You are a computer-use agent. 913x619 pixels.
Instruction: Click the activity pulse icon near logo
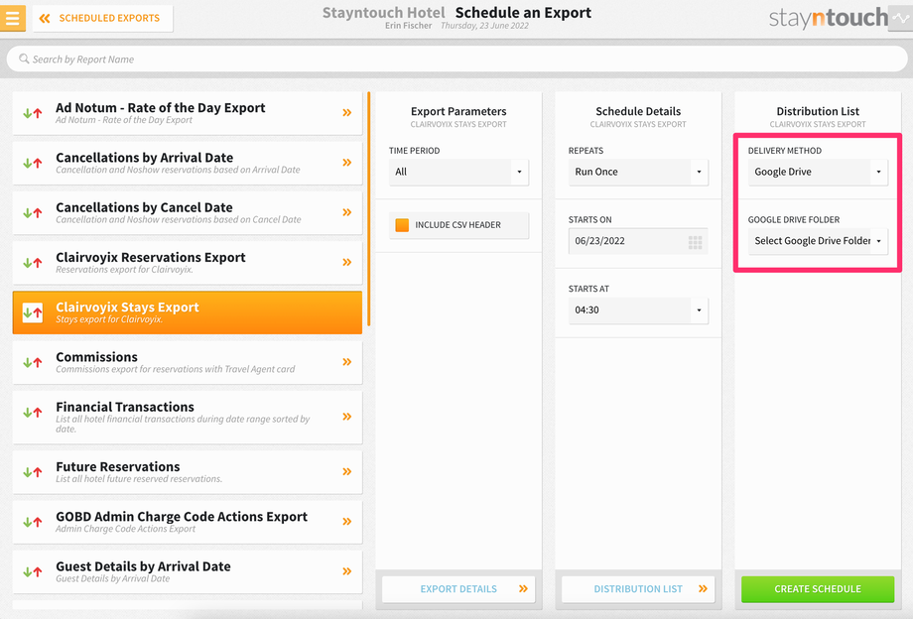point(901,18)
